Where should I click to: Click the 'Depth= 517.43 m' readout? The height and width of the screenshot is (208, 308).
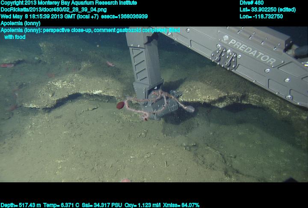coord(21,205)
